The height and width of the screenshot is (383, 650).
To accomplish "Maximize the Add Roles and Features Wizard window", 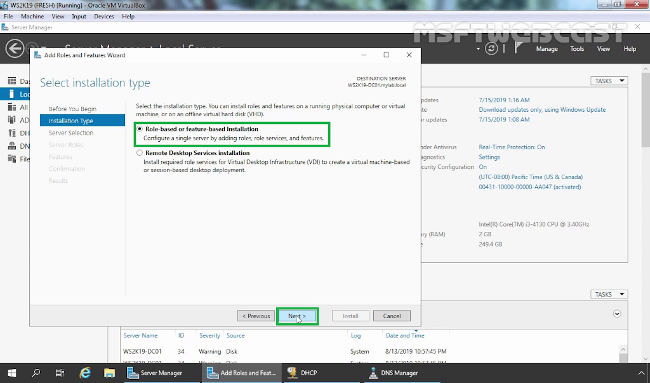I will click(x=387, y=55).
